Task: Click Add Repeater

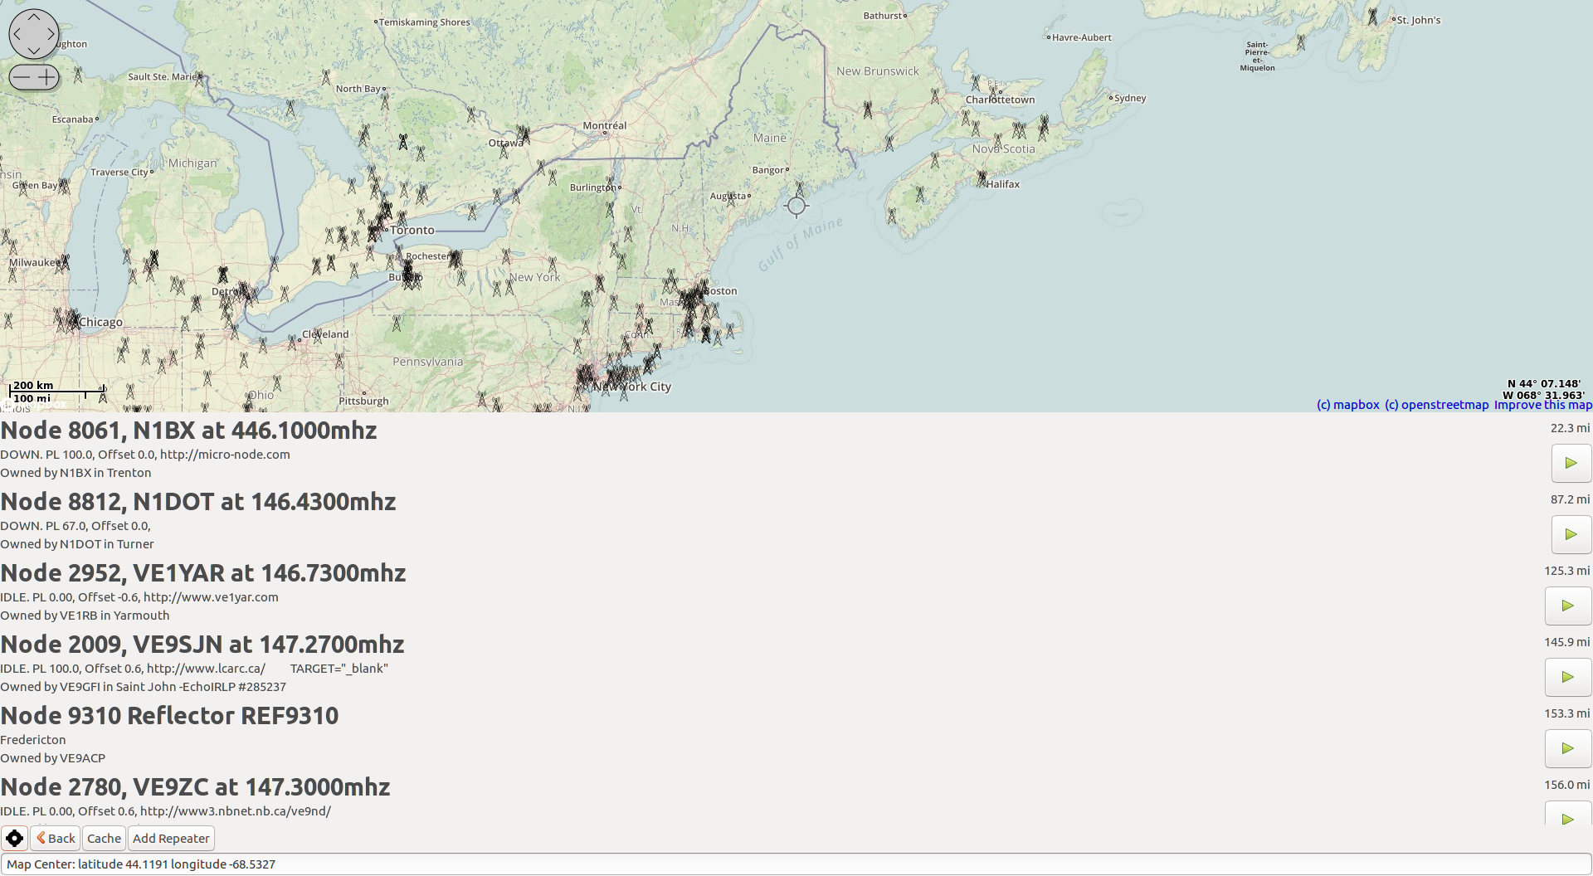Action: point(171,838)
